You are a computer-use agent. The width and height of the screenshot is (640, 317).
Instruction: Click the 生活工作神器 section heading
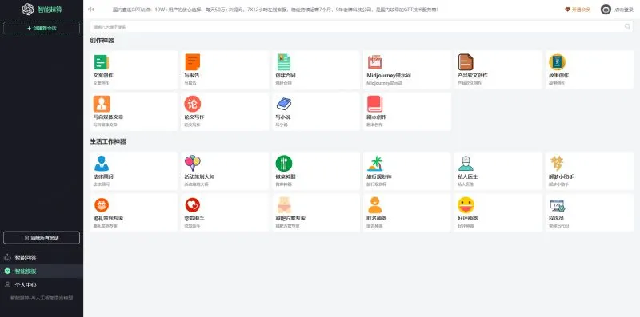(x=108, y=141)
